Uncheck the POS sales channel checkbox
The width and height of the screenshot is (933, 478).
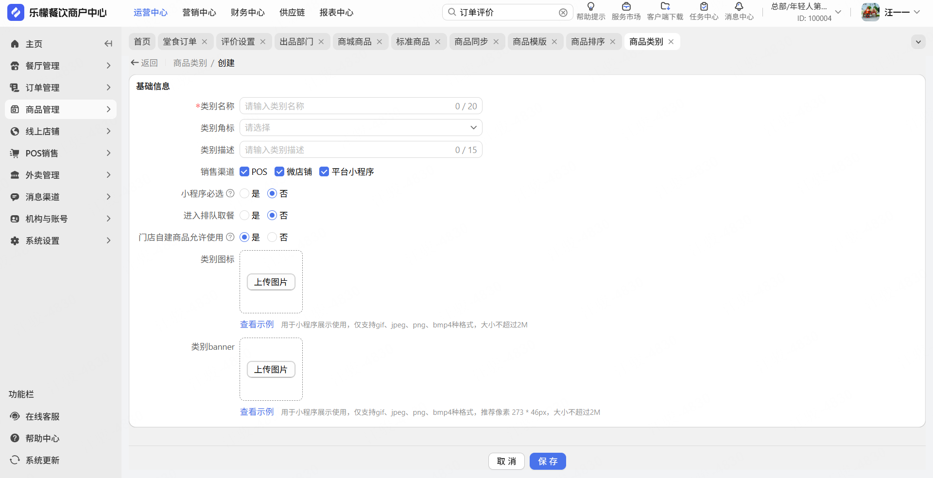(x=244, y=171)
